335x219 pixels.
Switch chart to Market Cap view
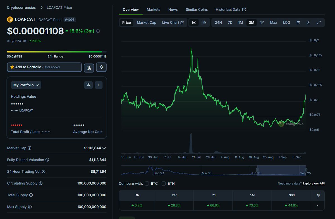[147, 23]
